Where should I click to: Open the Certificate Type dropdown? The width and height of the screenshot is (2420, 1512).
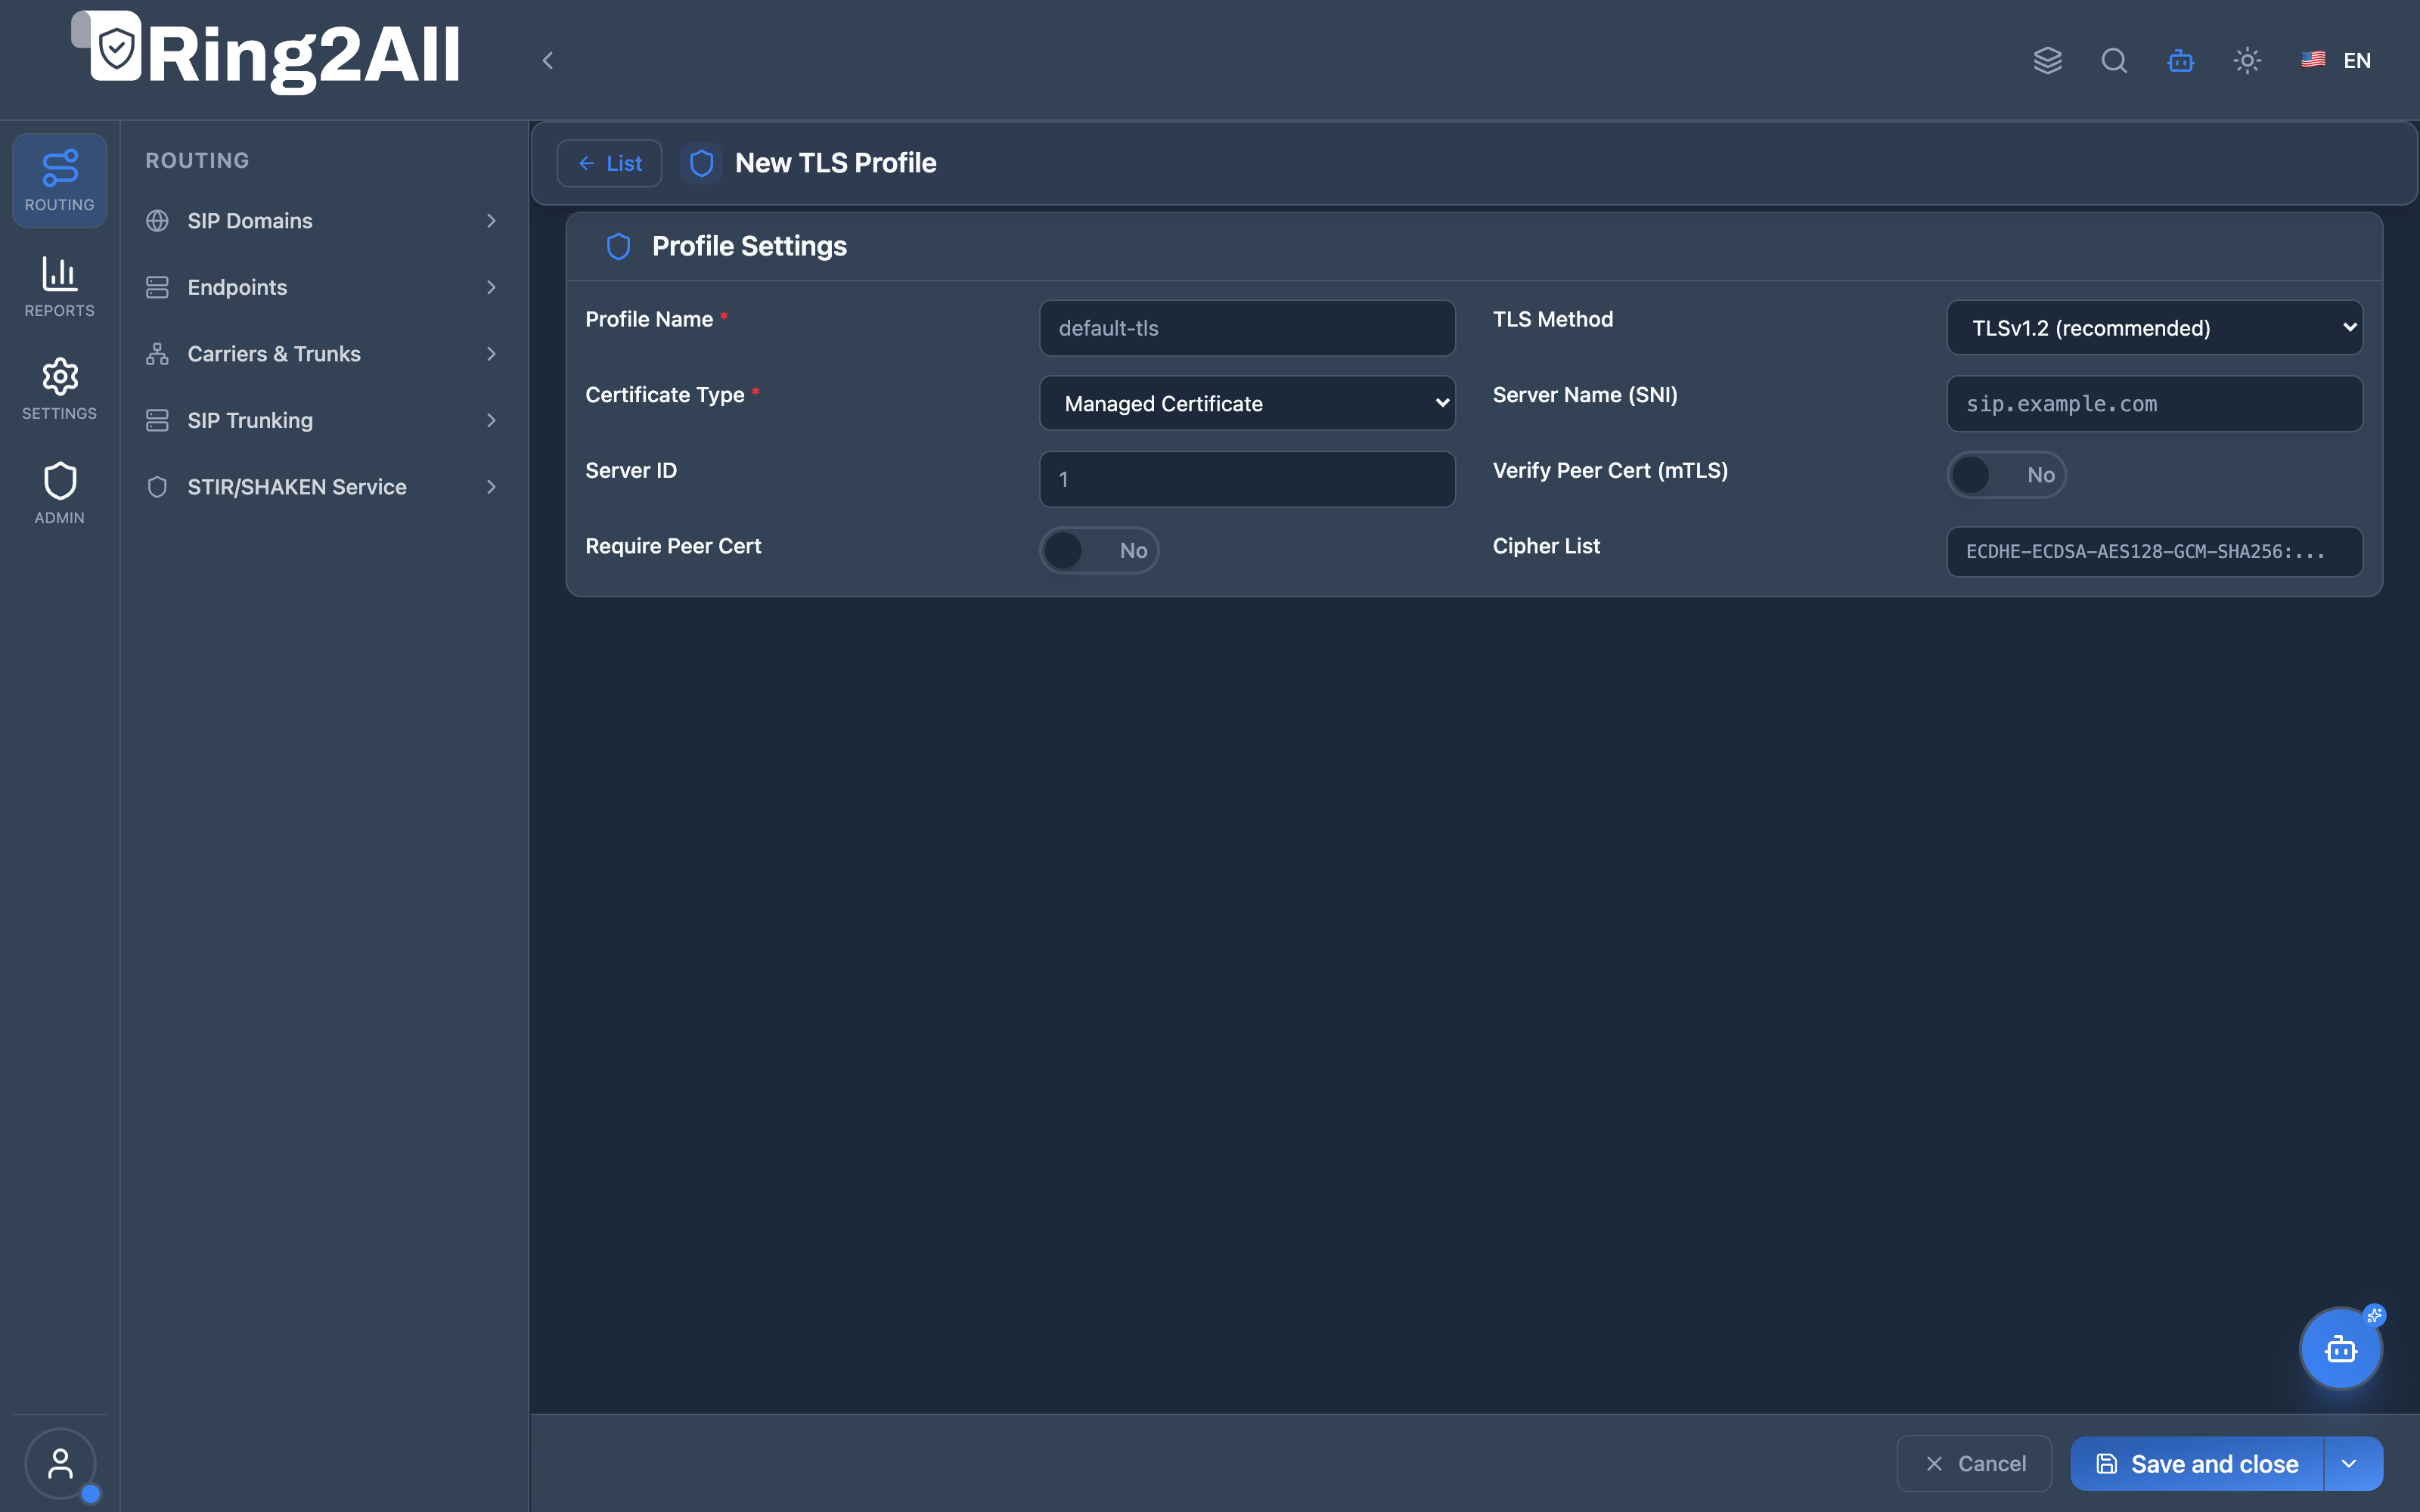[1247, 403]
